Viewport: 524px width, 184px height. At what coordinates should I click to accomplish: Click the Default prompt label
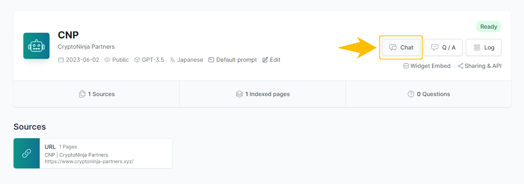pos(237,60)
